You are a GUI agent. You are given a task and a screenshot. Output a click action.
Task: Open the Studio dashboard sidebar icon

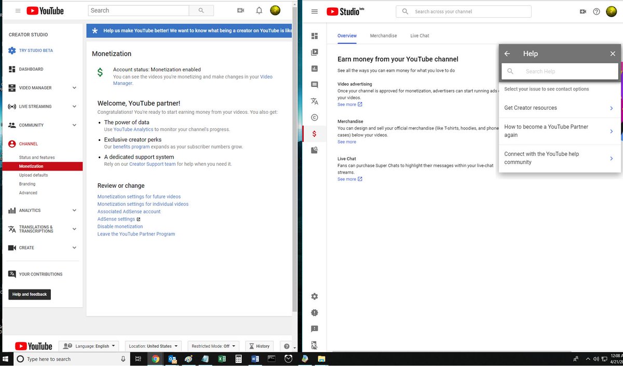(x=315, y=36)
